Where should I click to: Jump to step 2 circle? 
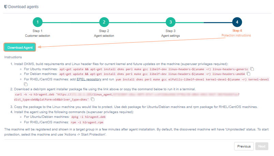click(104, 22)
